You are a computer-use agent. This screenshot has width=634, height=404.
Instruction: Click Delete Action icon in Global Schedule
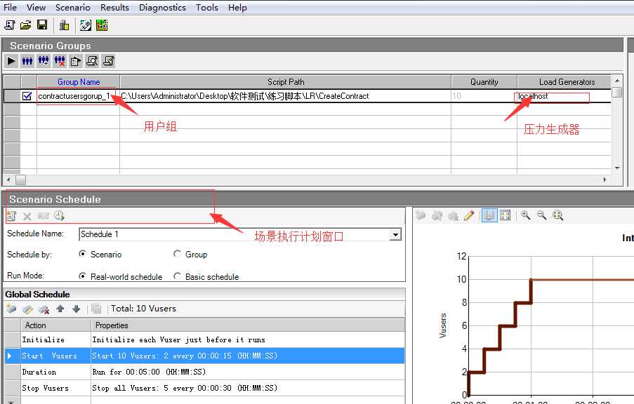pyautogui.click(x=44, y=309)
